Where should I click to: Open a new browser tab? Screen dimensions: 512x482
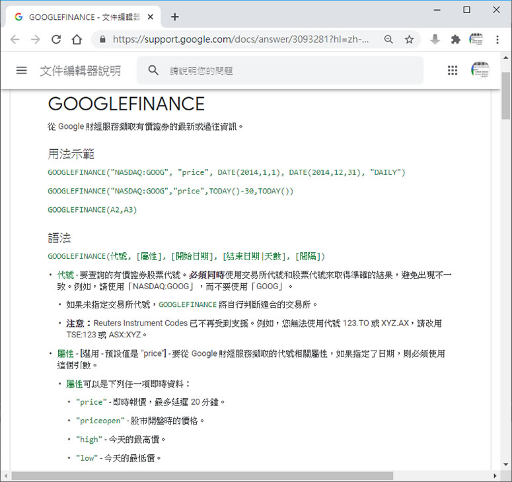175,17
